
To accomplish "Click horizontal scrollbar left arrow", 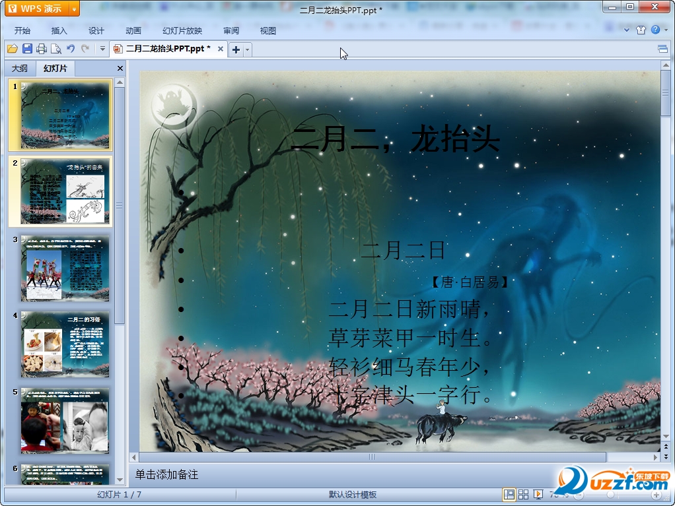I will [x=134, y=457].
